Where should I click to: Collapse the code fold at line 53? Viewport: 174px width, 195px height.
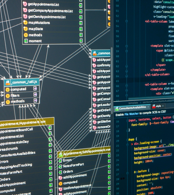[127, 21]
